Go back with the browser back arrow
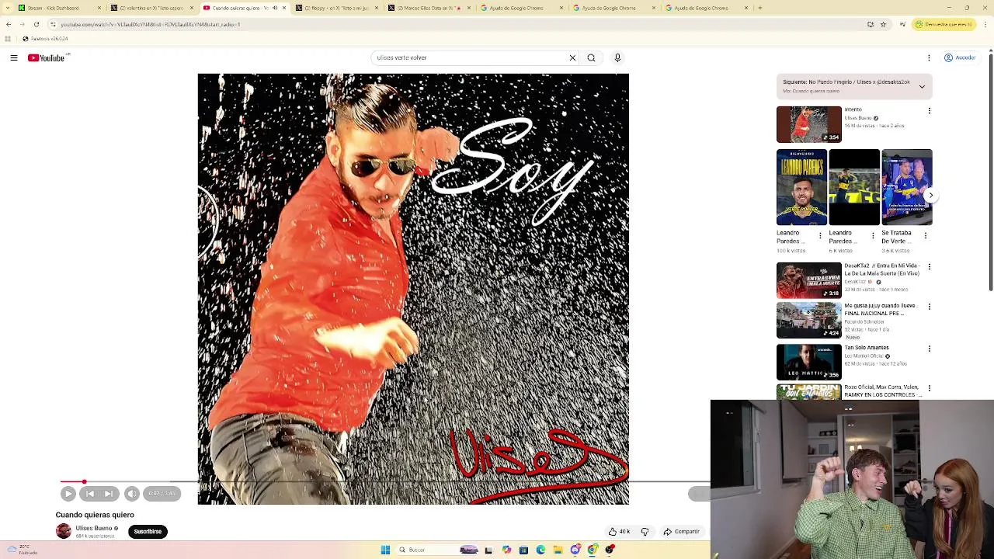994x559 pixels. [x=9, y=24]
